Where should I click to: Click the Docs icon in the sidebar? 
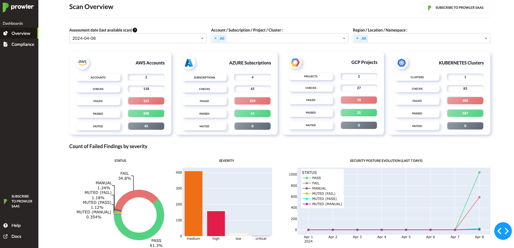tap(6, 236)
